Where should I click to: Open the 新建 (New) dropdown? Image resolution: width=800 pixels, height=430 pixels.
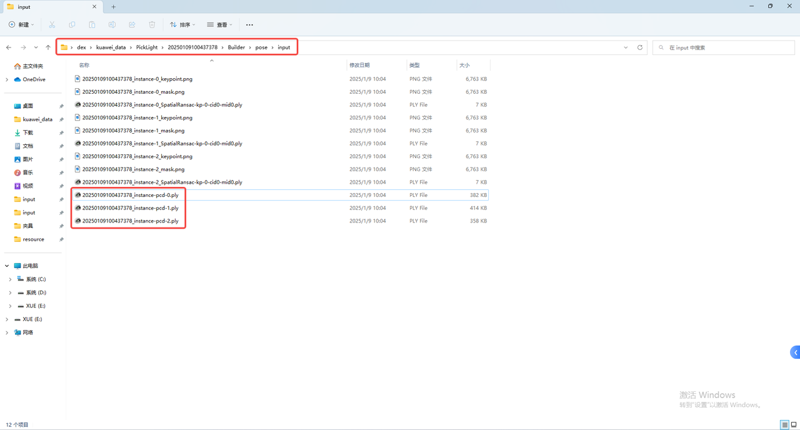pos(22,24)
